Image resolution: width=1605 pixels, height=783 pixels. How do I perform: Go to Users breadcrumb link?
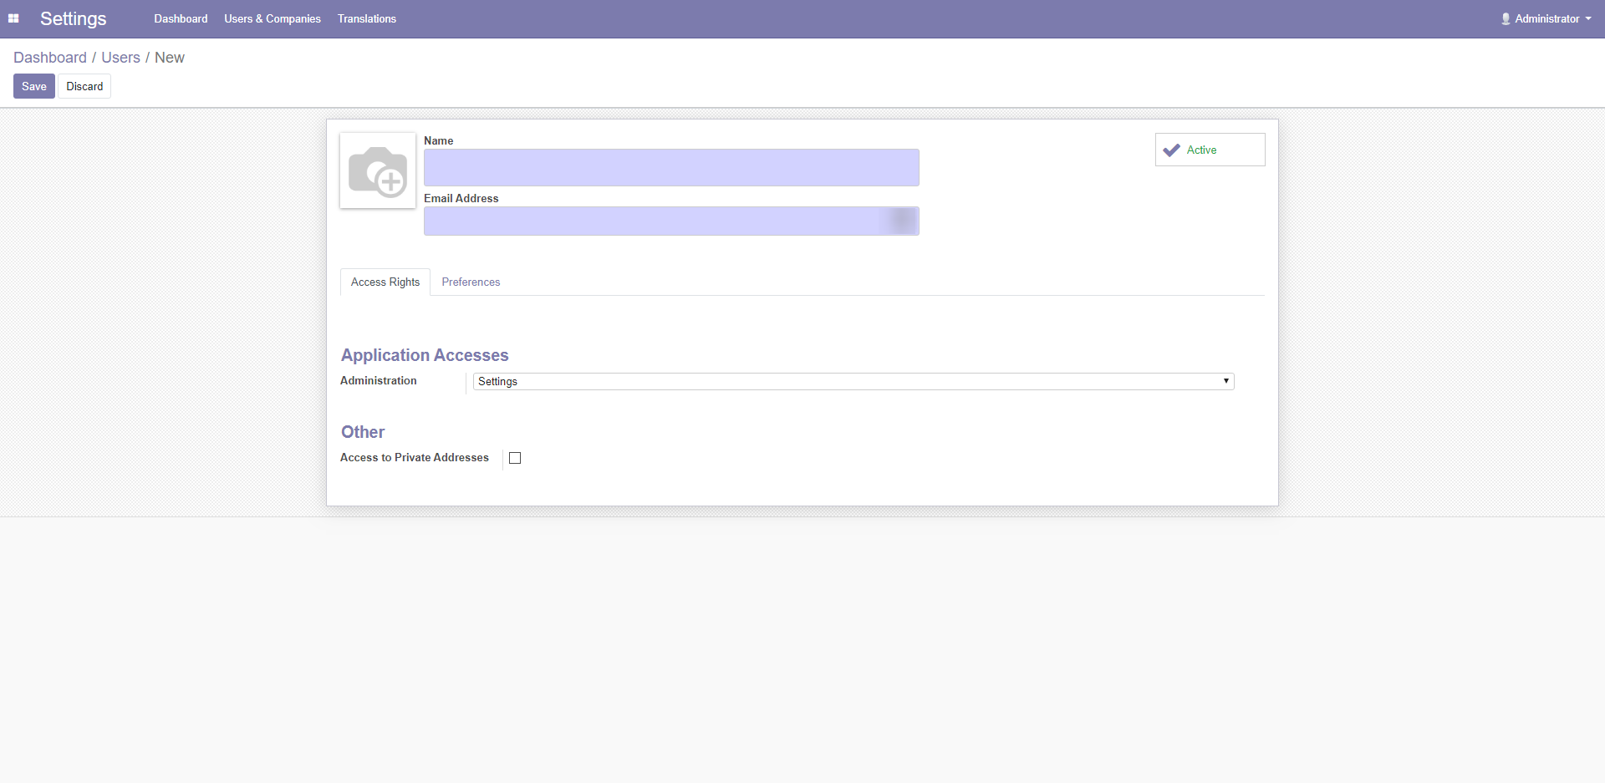pos(121,58)
